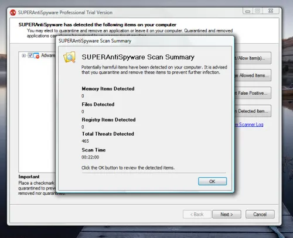The height and width of the screenshot is (238, 293).
Task: Click the Total Threats Detected heading
Action: [x=108, y=134]
